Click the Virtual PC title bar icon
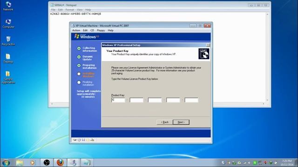 point(73,26)
